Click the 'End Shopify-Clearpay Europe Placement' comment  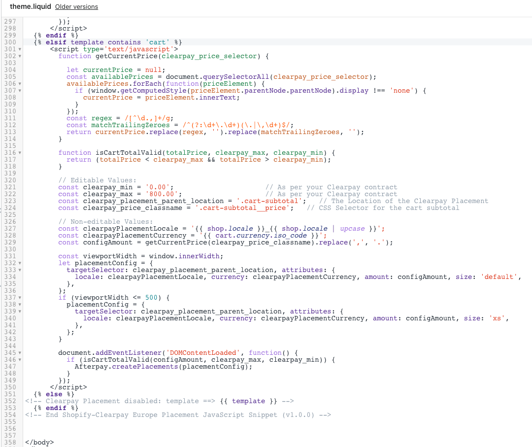(178, 415)
